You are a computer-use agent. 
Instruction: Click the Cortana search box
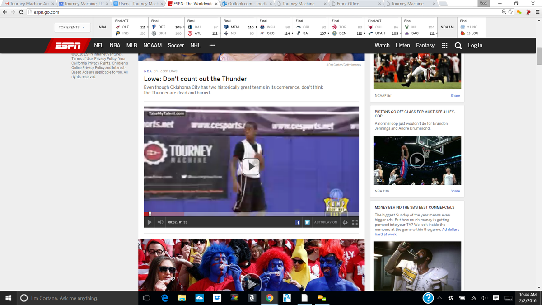pos(77,298)
